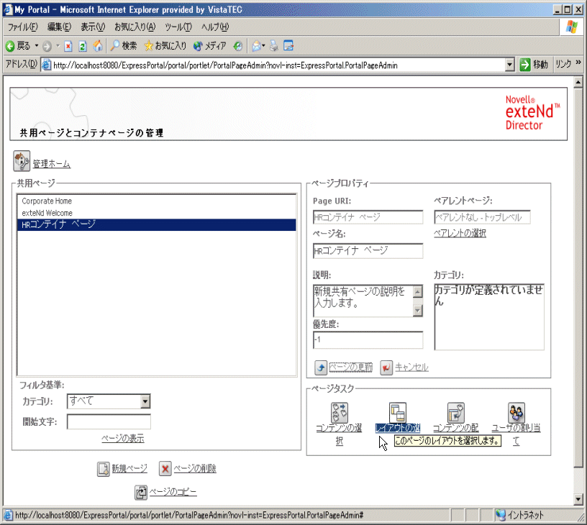Image resolution: width=587 pixels, height=525 pixels.
Task: Open the Mail button dropdown arrow
Action: point(263,45)
